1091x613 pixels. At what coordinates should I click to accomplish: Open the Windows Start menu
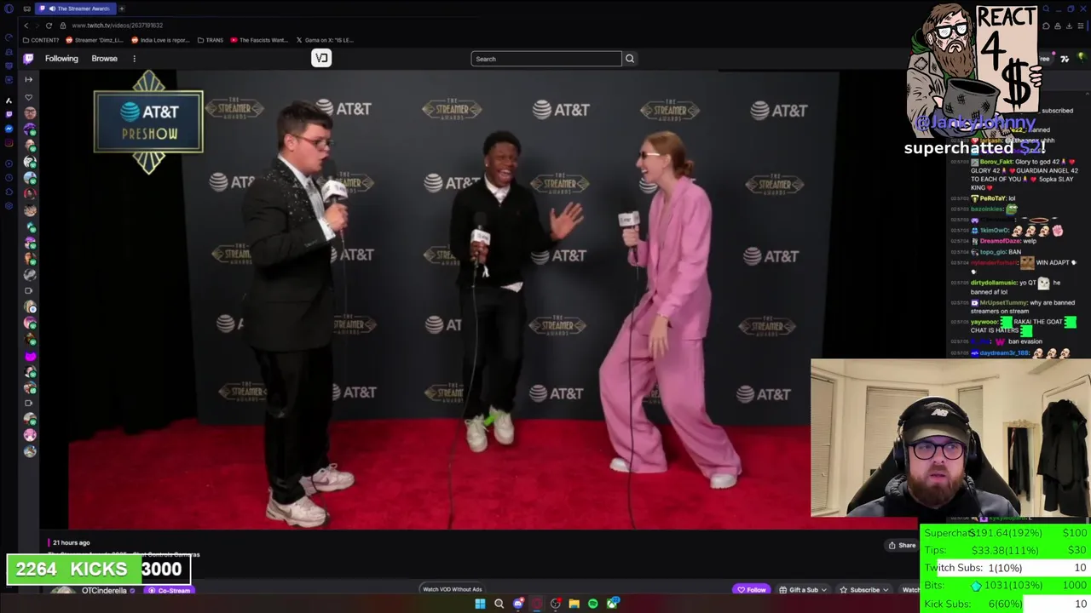point(480,604)
